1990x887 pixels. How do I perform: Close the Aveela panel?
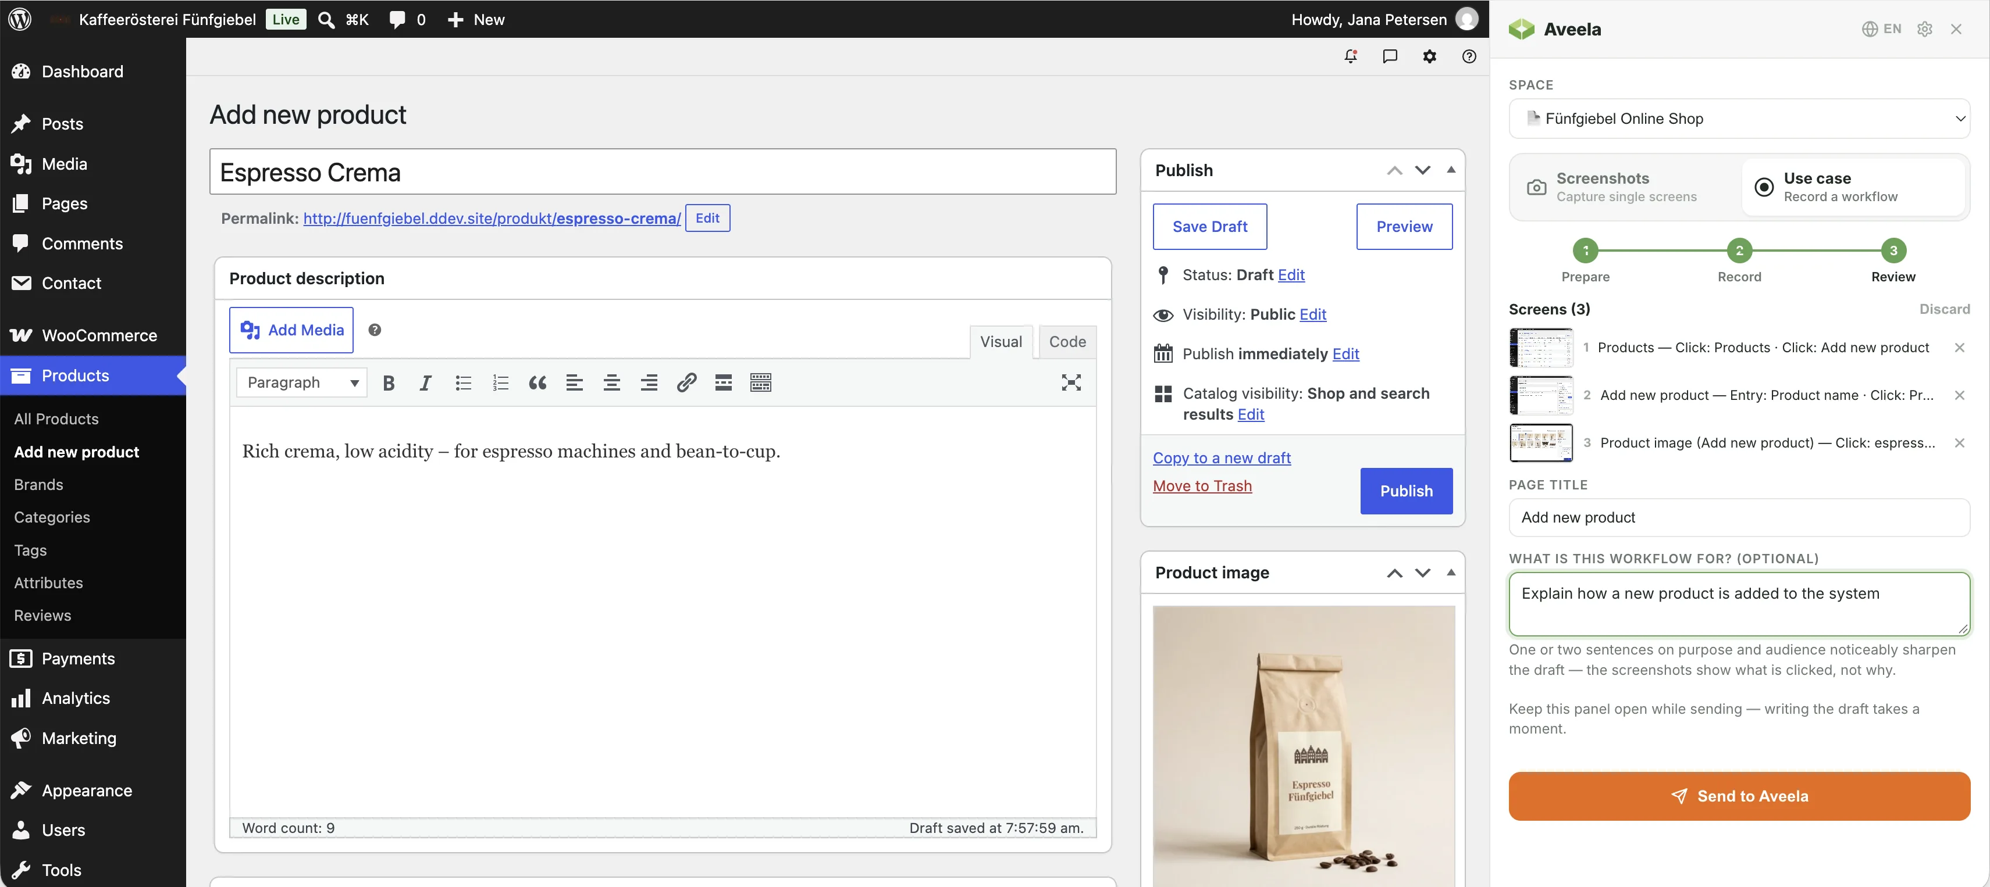point(1956,29)
